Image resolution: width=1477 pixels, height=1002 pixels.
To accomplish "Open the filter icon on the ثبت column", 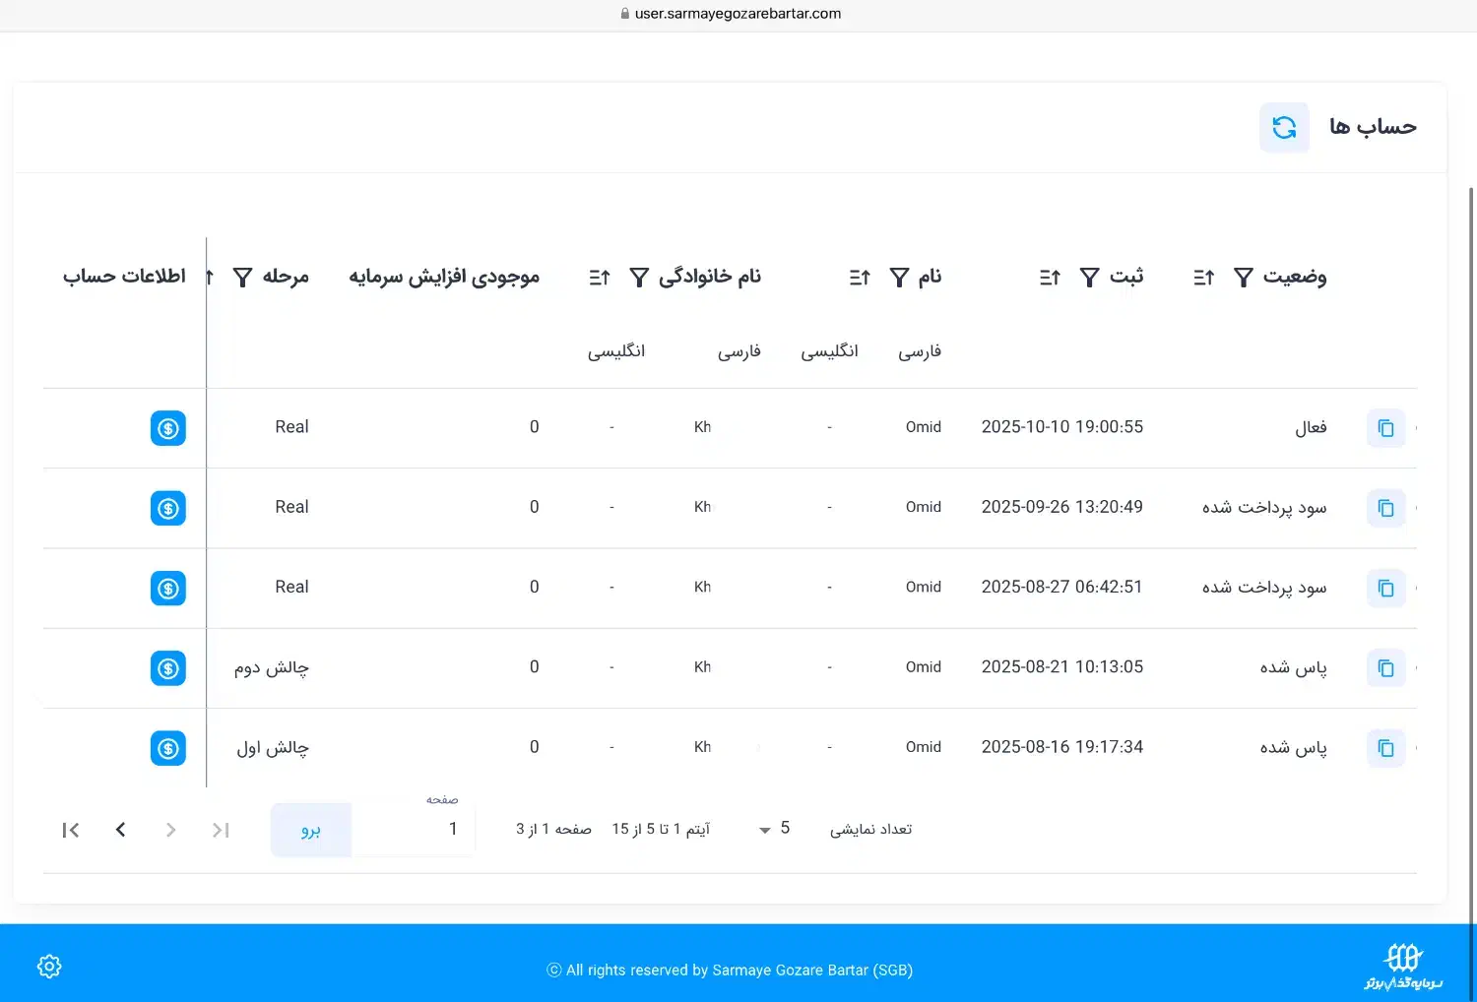I will 1089,277.
